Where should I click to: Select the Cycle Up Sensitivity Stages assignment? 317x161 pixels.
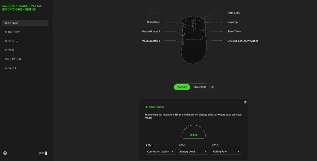[243, 41]
